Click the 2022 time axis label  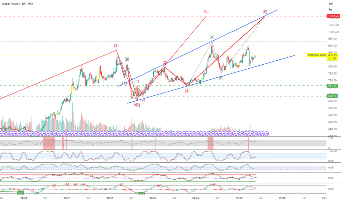pos(110,198)
